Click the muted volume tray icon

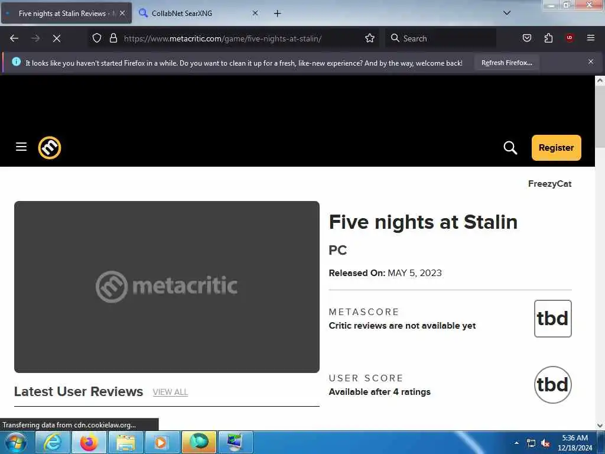(545, 443)
